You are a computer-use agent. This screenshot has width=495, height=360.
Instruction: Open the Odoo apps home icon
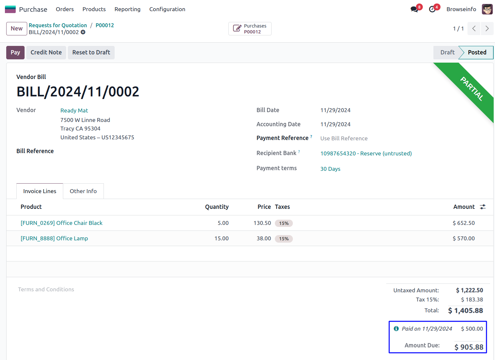coord(10,9)
